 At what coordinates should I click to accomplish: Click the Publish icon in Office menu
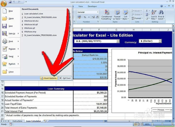tap(5, 64)
